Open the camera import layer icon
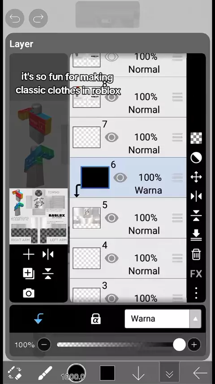215x384 pixels. tap(29, 293)
